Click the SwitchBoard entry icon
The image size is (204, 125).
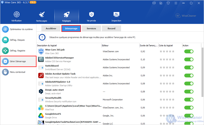(x=41, y=67)
